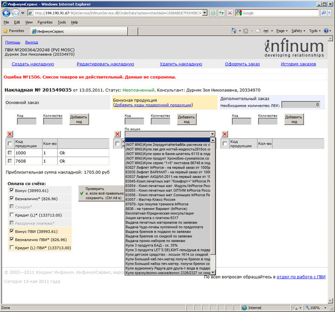This screenshot has height=312, width=335.
Task: Click the Favorites star icon
Action: pos(6,31)
